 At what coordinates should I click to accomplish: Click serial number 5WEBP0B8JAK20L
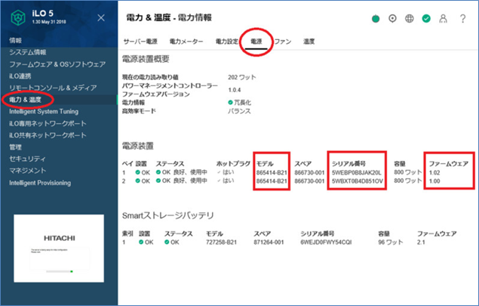pos(357,172)
